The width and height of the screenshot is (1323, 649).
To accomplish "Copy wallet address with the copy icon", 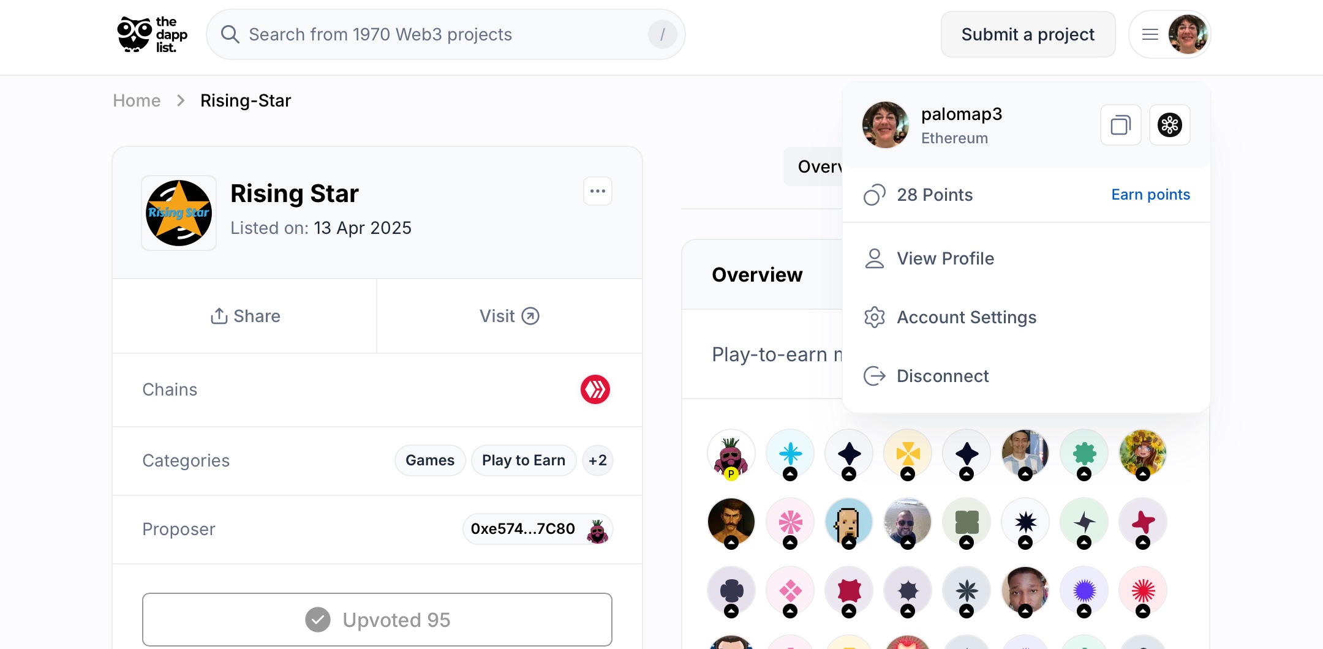I will pyautogui.click(x=1121, y=125).
